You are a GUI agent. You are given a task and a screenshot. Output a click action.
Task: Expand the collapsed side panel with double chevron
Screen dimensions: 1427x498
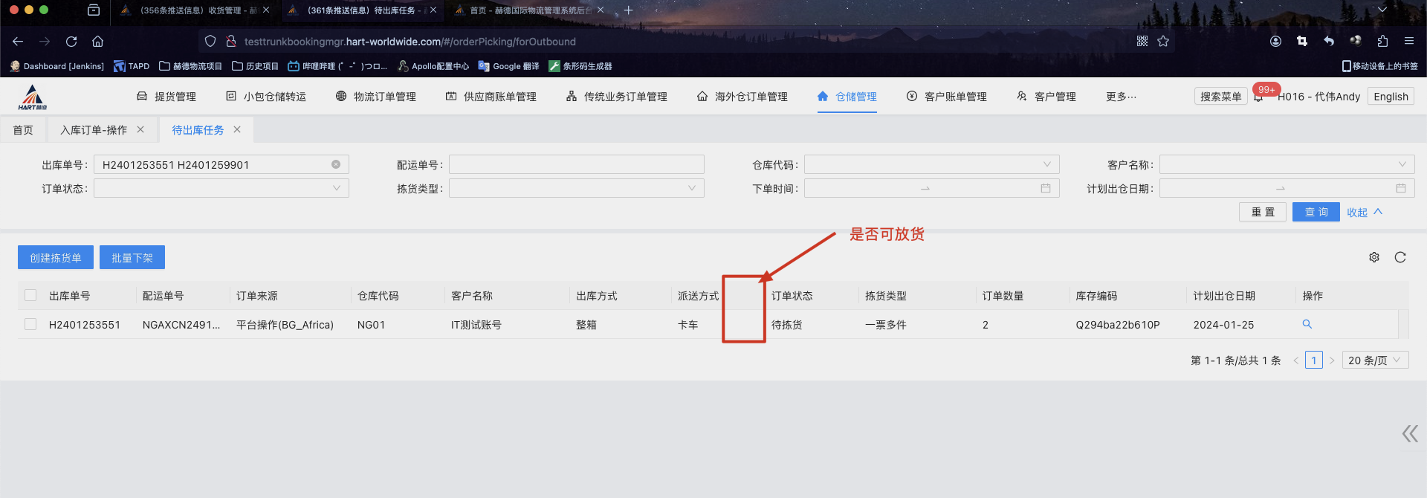(x=1409, y=433)
